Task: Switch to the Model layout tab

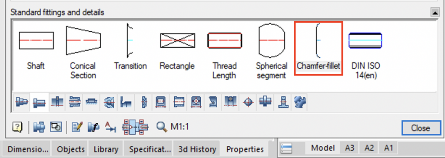Action: pos(323,148)
